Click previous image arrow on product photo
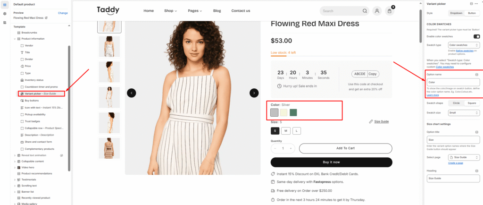Image resolution: width=483 pixels, height=205 pixels. point(132,93)
